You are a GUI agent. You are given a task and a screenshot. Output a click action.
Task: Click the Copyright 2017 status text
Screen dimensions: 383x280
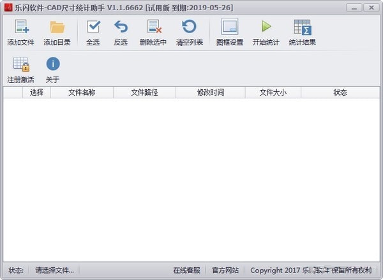tap(311, 270)
